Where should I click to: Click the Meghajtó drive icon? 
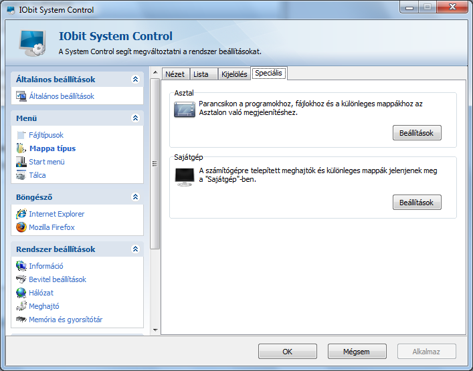click(21, 306)
